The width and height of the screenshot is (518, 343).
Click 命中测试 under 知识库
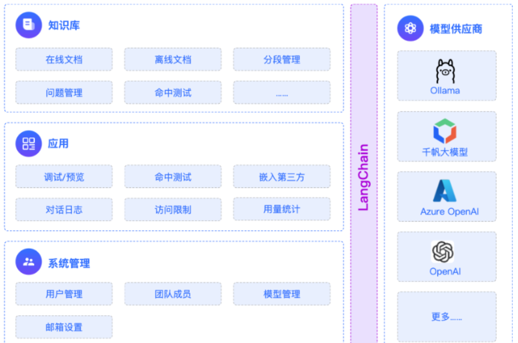pyautogui.click(x=173, y=93)
